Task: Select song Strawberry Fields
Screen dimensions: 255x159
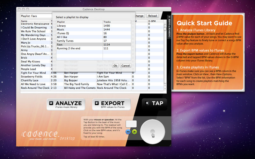Action: coord(32,77)
